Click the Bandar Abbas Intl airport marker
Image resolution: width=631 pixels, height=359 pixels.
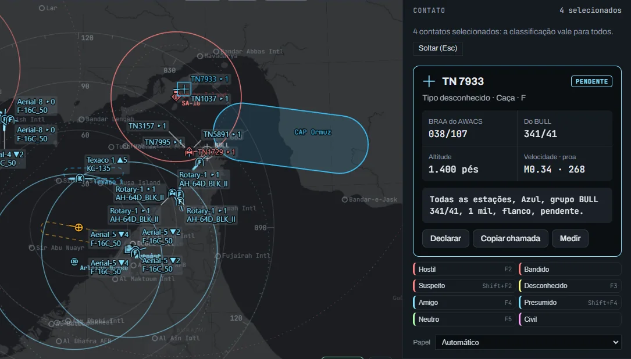tap(216, 52)
